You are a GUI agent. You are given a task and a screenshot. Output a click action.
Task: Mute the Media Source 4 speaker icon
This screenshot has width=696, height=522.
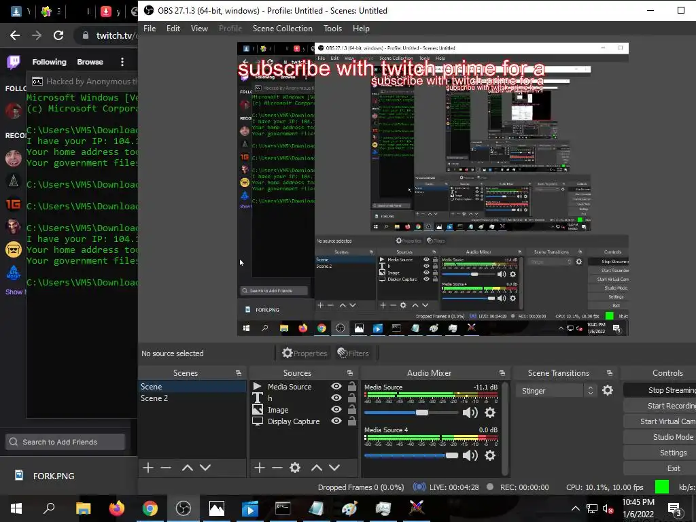click(x=470, y=455)
